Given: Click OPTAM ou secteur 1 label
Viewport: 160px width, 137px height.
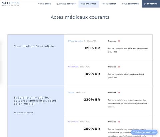Looking at the screenshot, I should coord(76,41).
